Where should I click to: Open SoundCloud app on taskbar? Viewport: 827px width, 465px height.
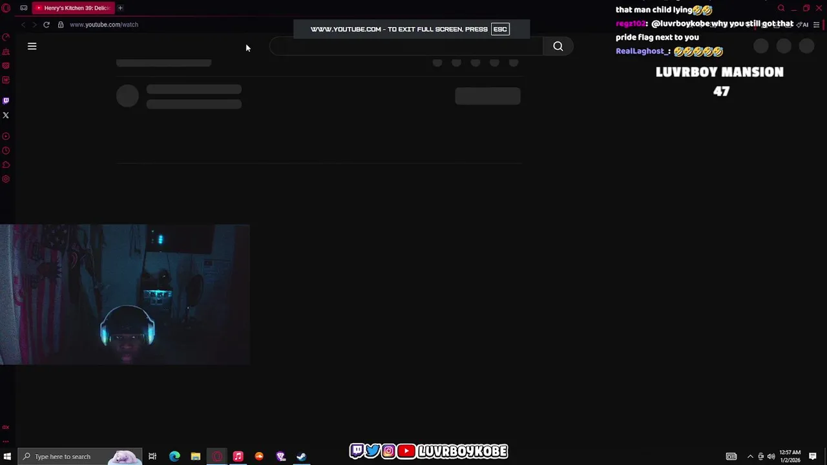pos(259,457)
